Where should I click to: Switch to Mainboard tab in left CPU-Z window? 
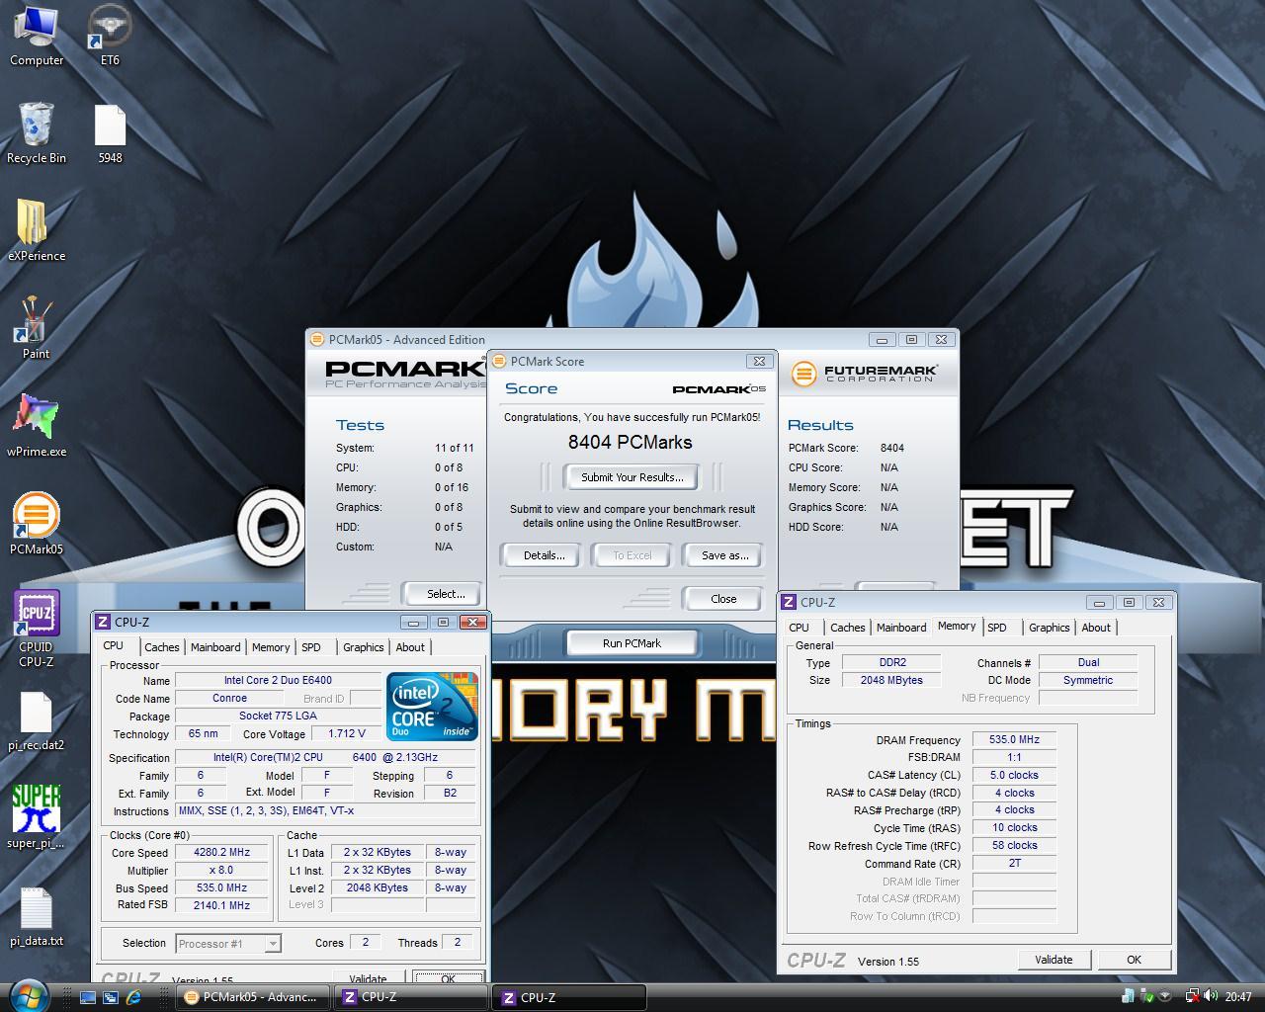point(215,647)
